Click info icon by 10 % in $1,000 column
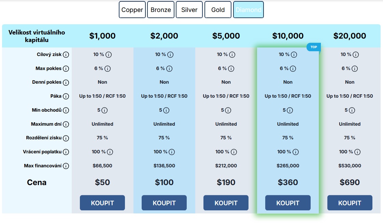Viewport: 383px width, 223px height. (109, 55)
